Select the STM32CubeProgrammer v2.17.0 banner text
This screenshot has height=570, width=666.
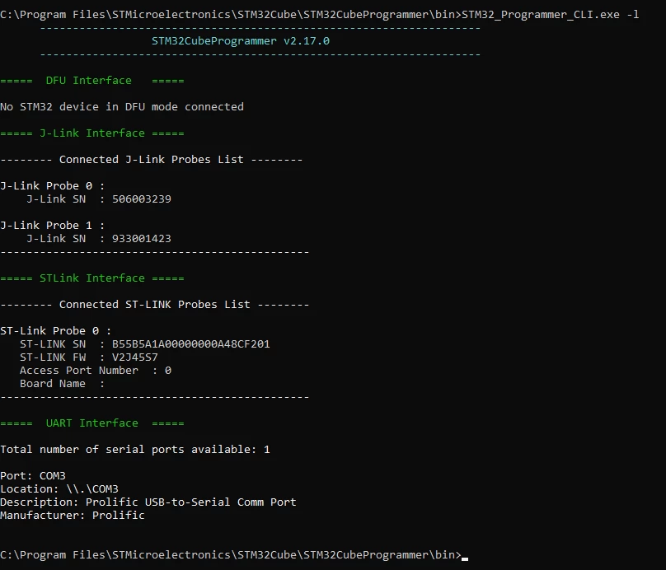[241, 41]
